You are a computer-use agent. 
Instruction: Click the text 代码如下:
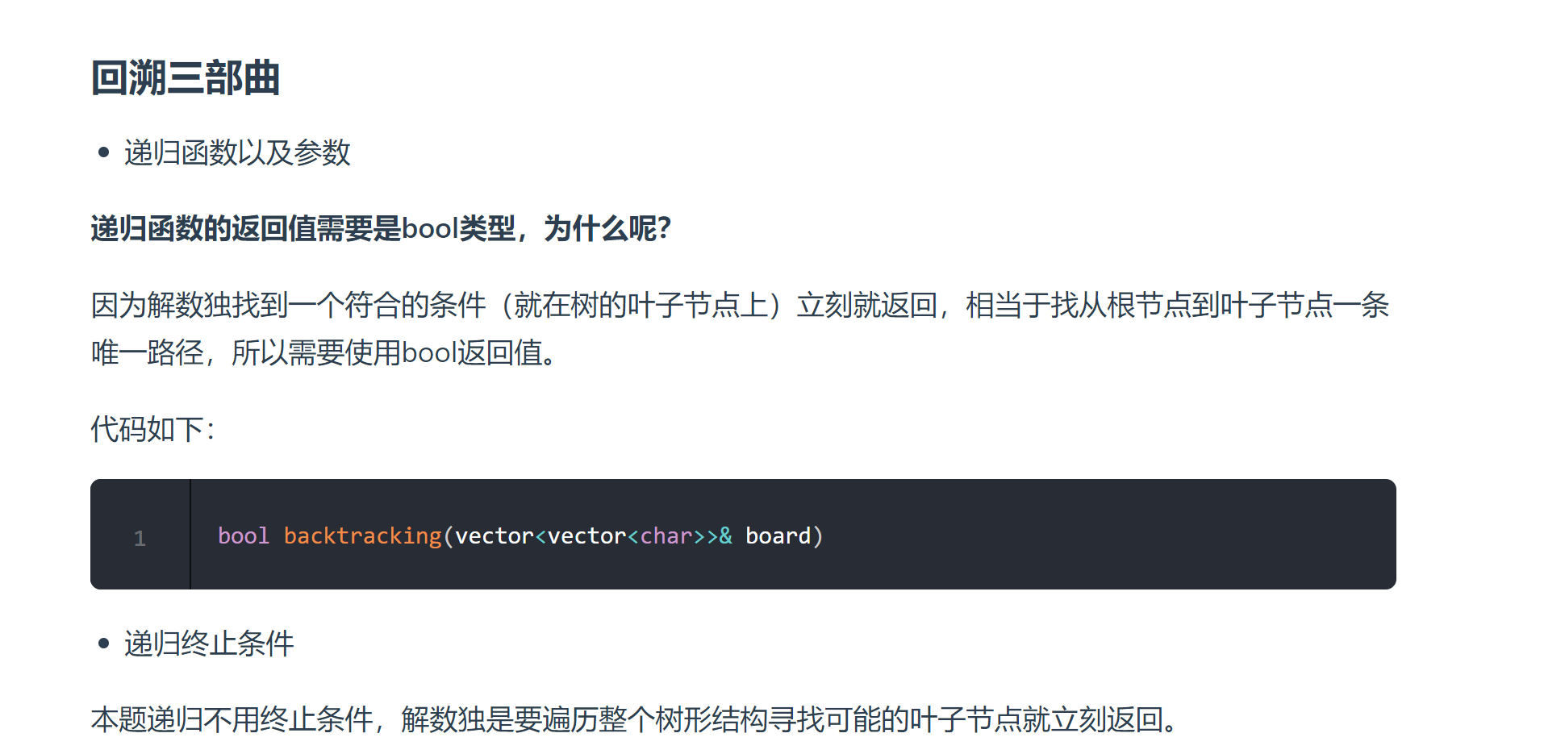[x=153, y=429]
